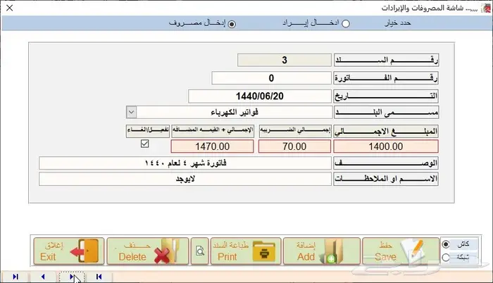This screenshot has height=283, width=493.
Task: Select ادخال إيراد radio option
Action: pos(346,24)
